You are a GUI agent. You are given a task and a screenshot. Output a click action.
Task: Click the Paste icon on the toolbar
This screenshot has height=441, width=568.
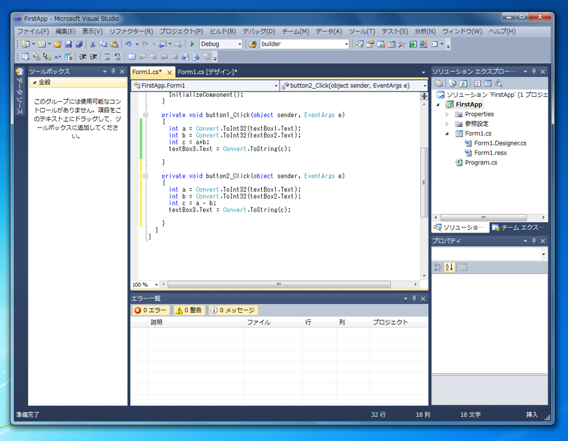(x=114, y=44)
